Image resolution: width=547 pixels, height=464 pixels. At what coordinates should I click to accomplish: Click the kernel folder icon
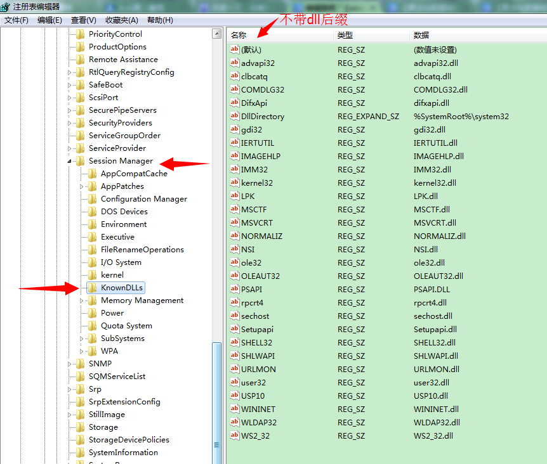pyautogui.click(x=92, y=275)
